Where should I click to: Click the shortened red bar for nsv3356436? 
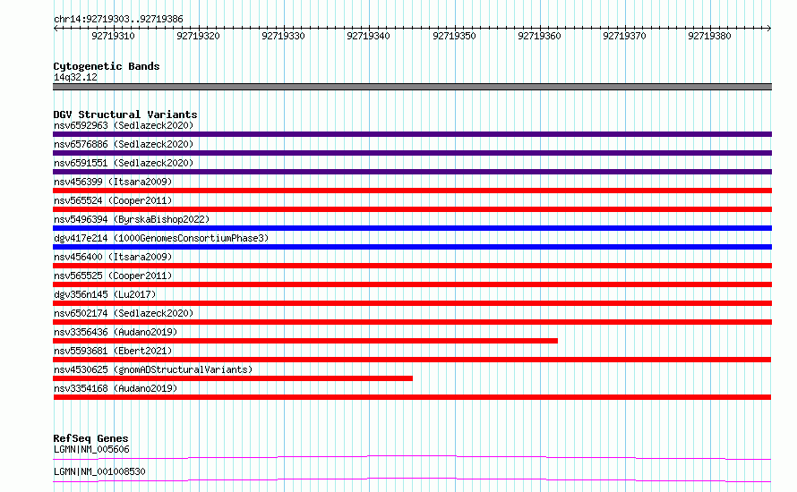click(305, 341)
